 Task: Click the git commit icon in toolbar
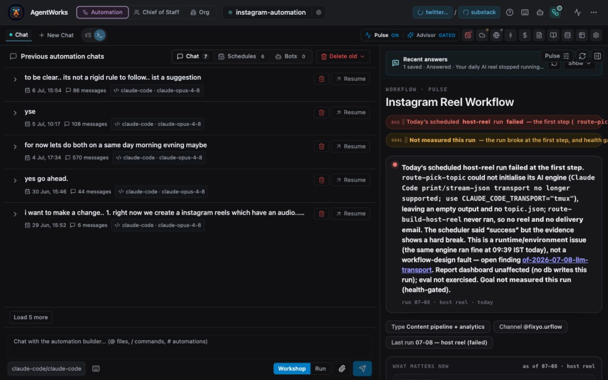tap(511, 35)
